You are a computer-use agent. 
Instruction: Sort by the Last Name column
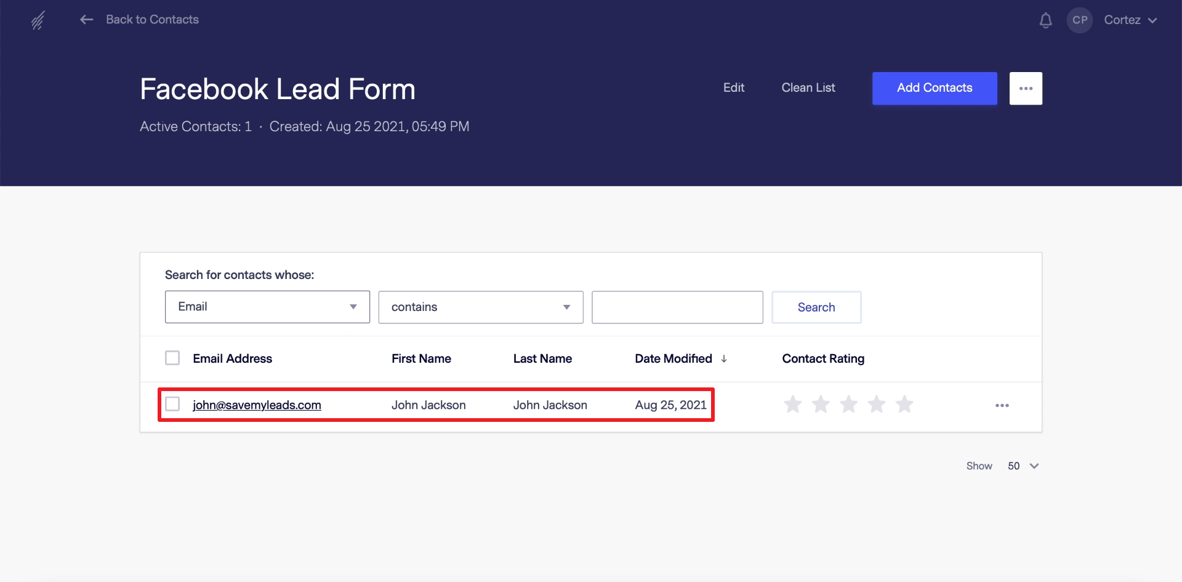542,358
